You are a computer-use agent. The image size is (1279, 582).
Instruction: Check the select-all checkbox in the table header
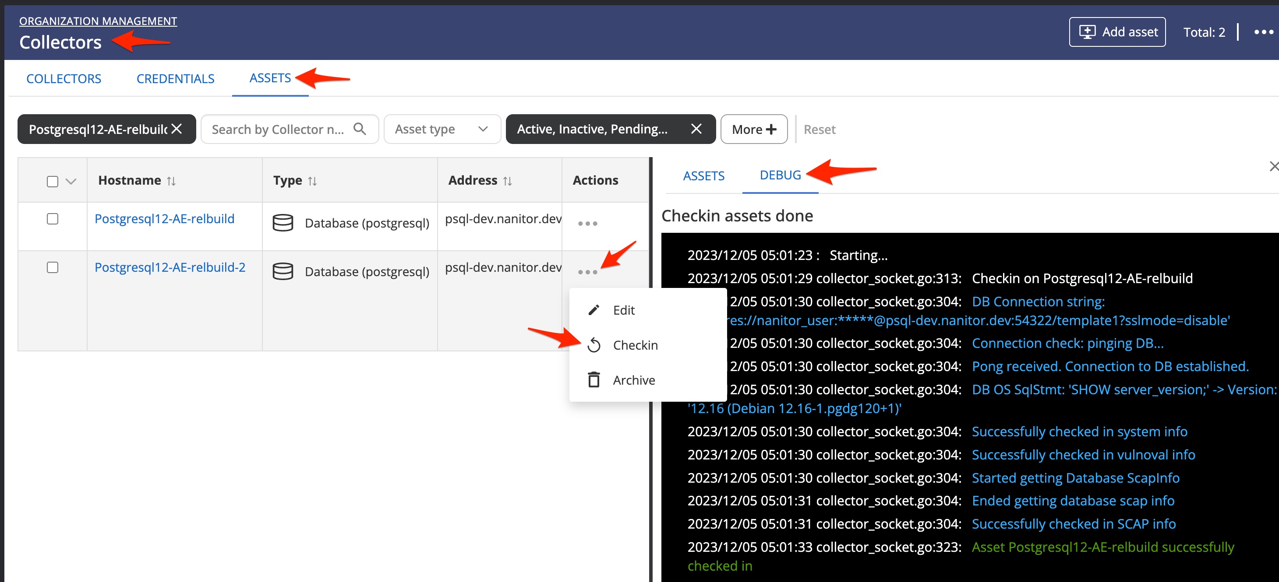click(x=52, y=181)
